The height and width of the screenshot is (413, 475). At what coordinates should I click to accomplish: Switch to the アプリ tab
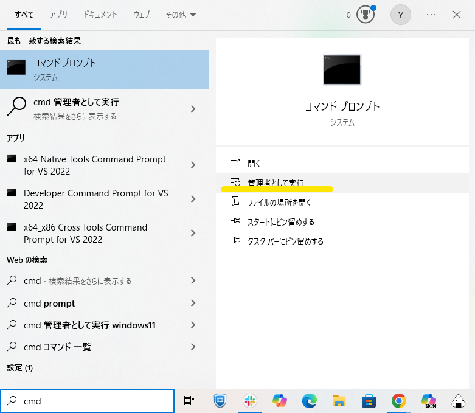pos(58,15)
